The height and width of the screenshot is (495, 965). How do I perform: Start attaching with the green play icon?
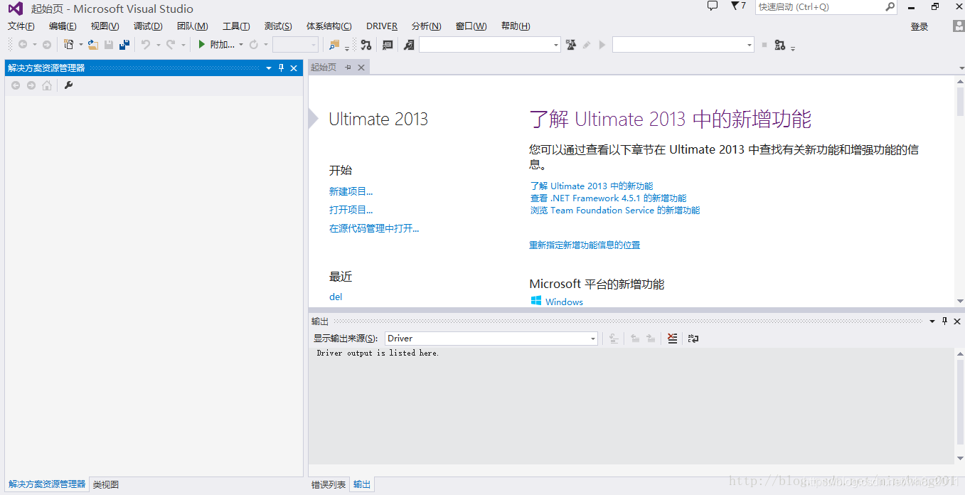tap(202, 45)
